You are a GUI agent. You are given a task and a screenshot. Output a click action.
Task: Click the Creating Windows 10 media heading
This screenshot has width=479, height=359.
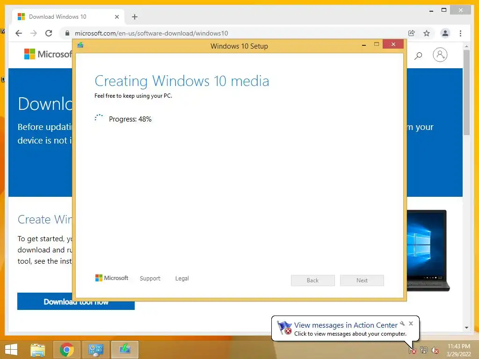click(182, 81)
